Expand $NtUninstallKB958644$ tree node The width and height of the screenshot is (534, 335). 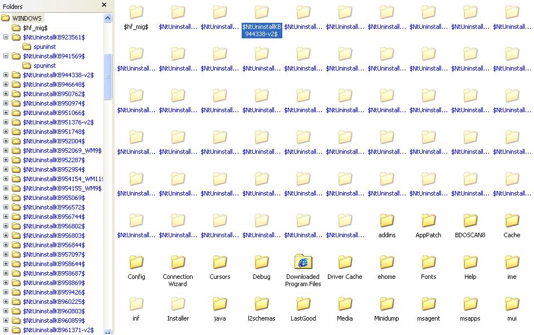[x=6, y=264]
